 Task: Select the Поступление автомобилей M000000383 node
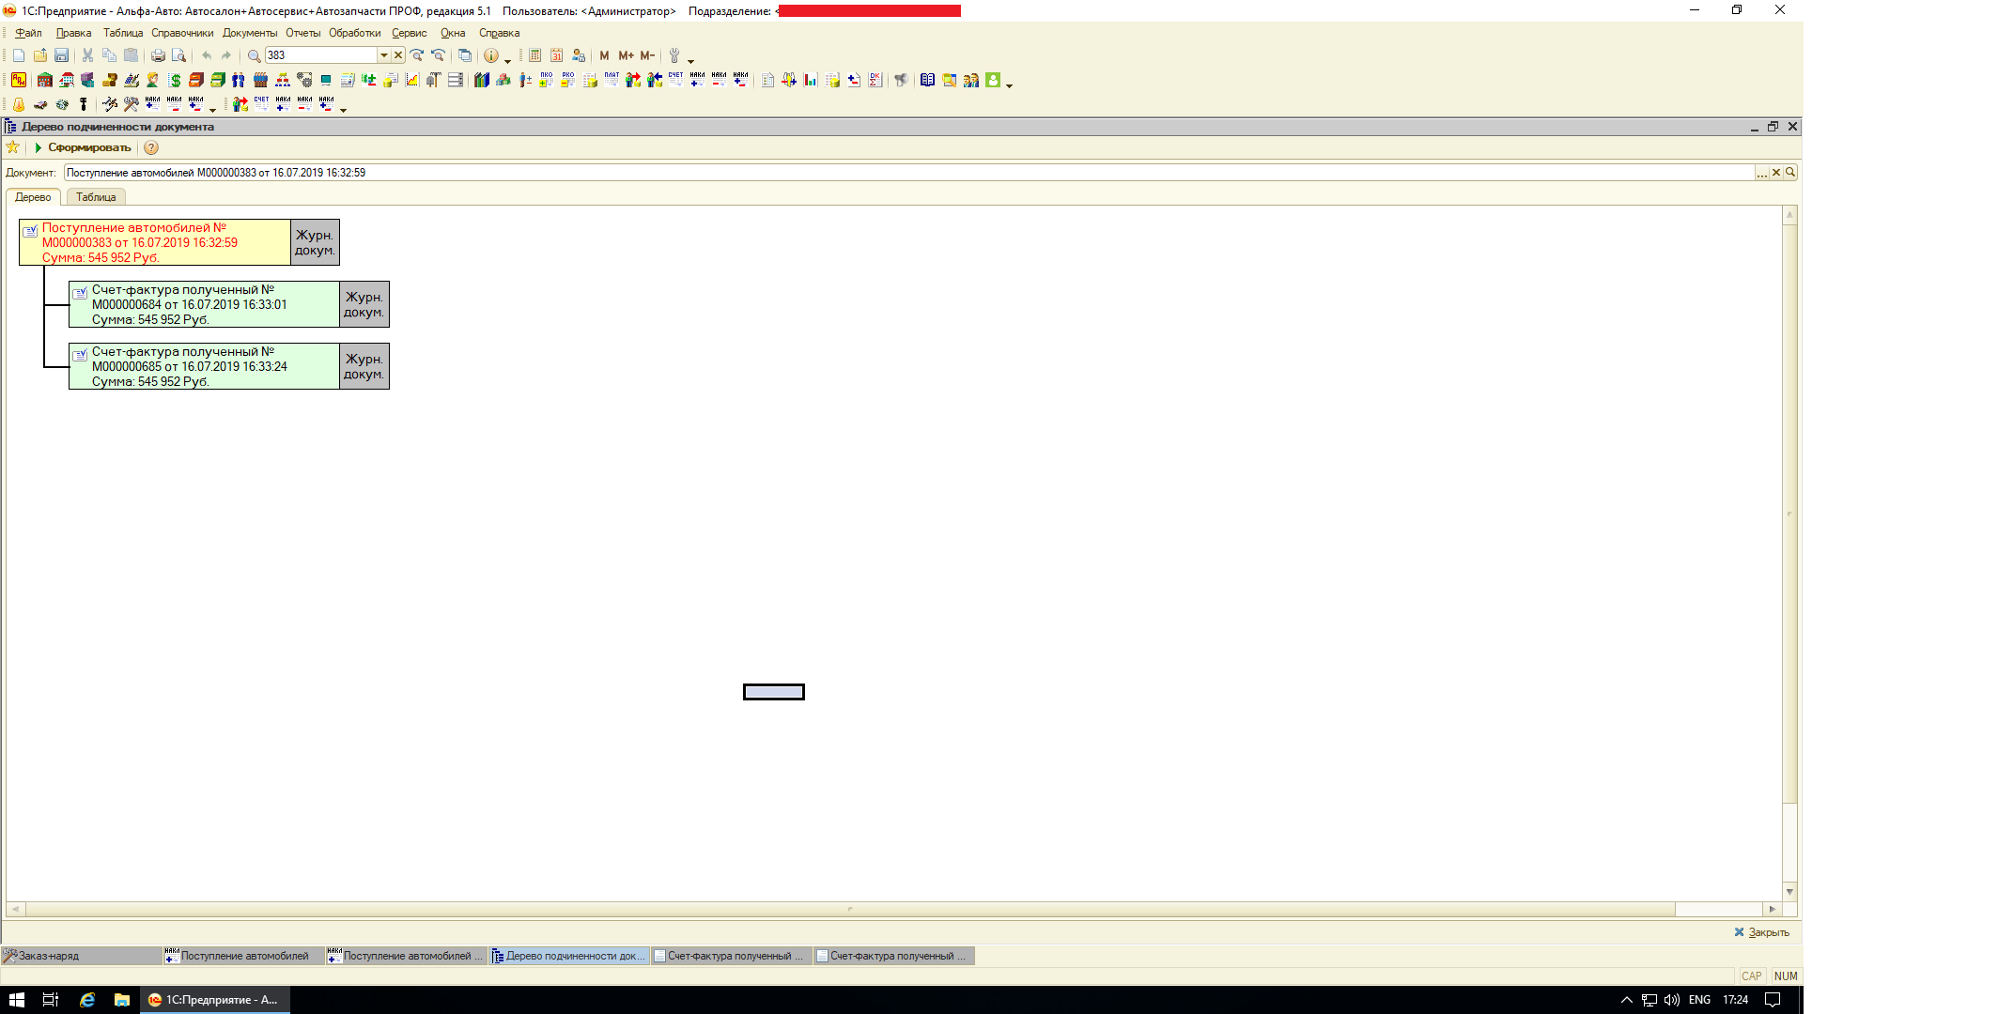(155, 242)
